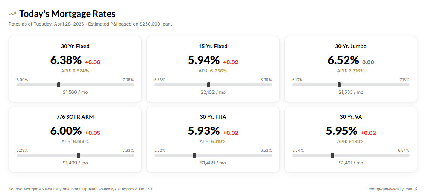Click the 30 Yr. Fixed range slider handle
Viewport: 425px width, 193px height.
point(59,85)
